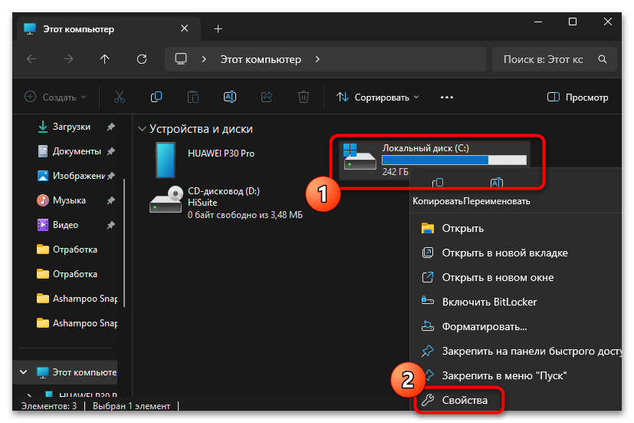Click the Back navigation arrow
The width and height of the screenshot is (634, 423).
coord(31,59)
